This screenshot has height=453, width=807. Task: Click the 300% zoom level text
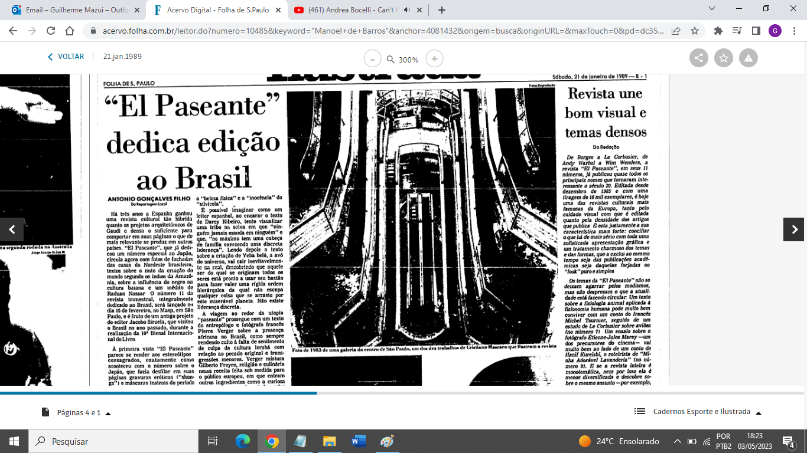click(408, 60)
